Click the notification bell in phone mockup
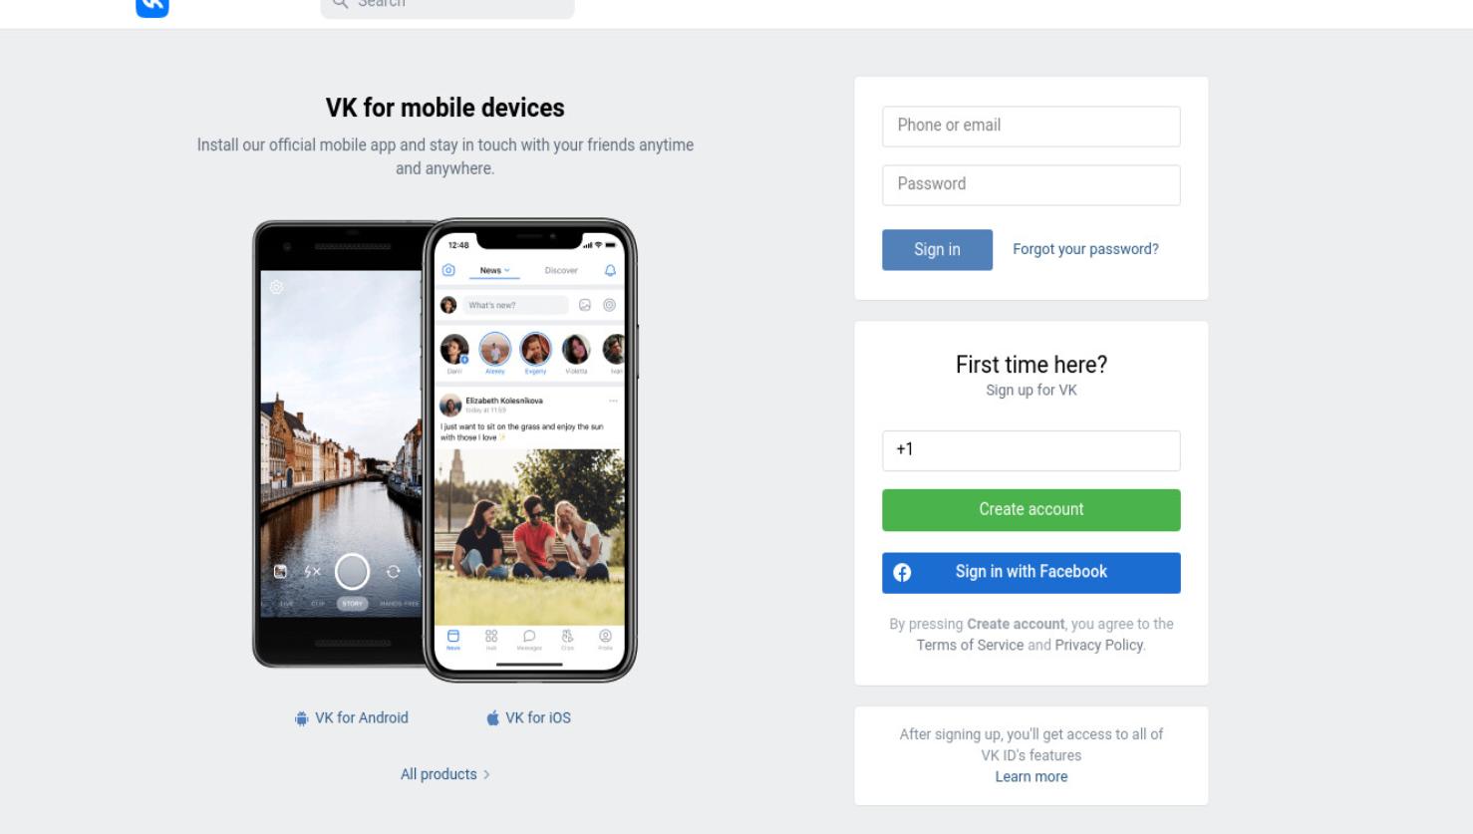The width and height of the screenshot is (1473, 834). click(610, 270)
